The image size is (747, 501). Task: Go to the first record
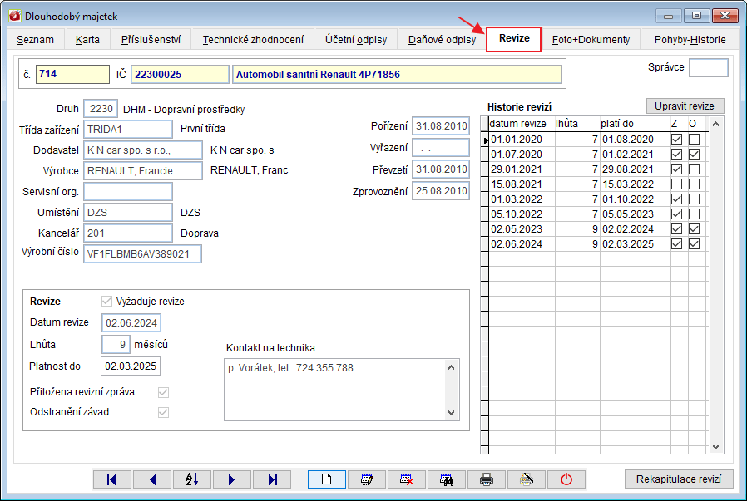click(x=112, y=479)
